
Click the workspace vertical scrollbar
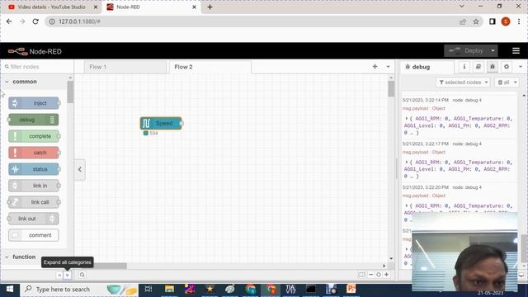pos(391,89)
